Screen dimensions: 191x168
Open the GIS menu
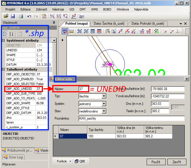click(72, 9)
